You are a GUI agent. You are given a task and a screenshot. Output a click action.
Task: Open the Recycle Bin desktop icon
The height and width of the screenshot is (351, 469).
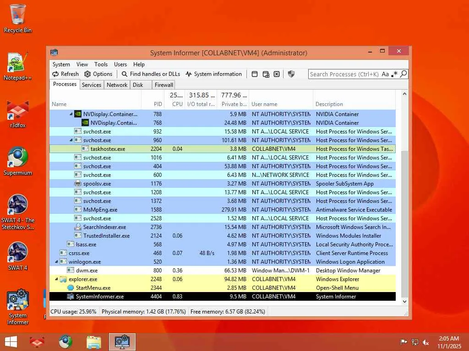click(x=18, y=18)
